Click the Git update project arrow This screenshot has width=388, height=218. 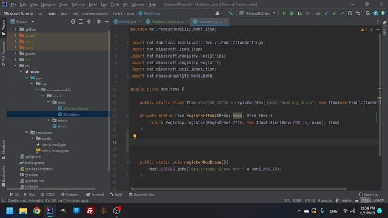327,13
